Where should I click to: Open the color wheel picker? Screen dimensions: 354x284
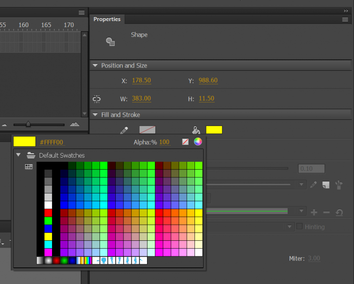198,142
